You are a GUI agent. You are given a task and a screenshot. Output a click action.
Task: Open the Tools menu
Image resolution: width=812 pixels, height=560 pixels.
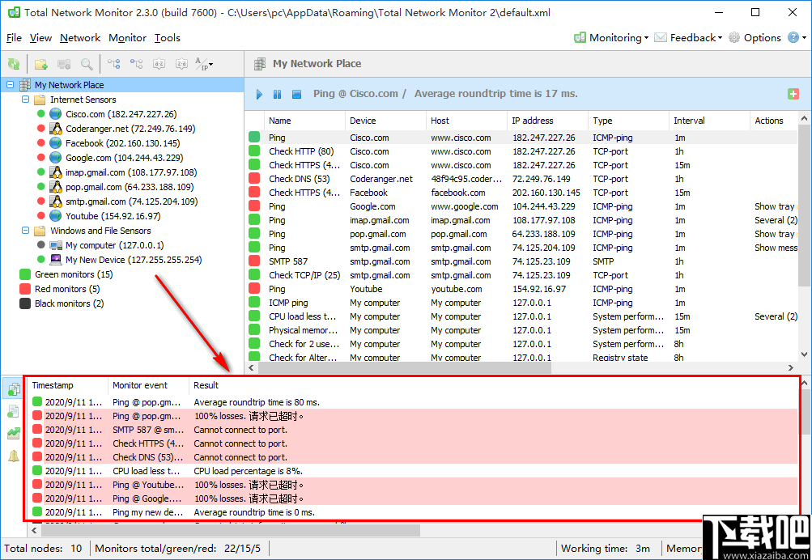pos(167,37)
